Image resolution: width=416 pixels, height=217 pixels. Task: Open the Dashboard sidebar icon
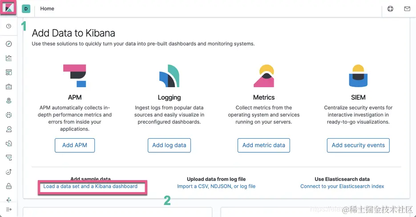(8, 72)
